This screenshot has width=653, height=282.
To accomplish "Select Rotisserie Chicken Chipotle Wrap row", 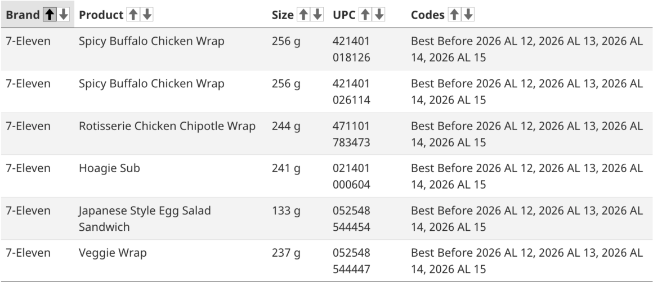I will pos(167,126).
